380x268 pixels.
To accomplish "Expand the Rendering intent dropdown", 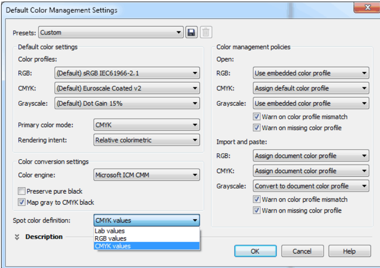I will 147,140.
